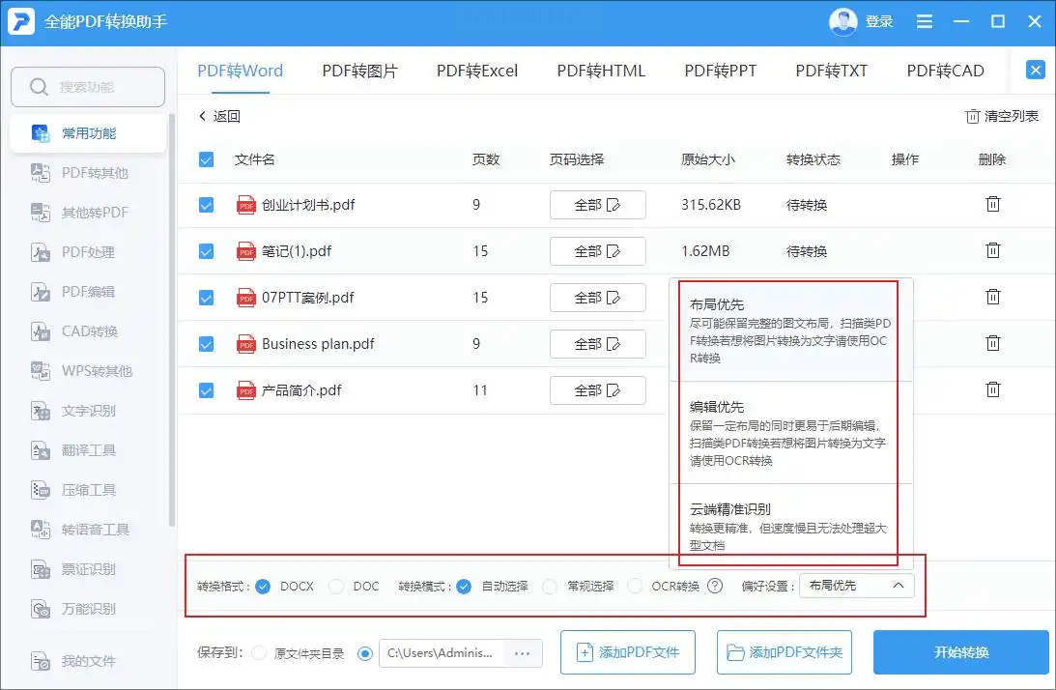1056x690 pixels.
Task: Open 压缩工具 sidebar item
Action: point(88,490)
